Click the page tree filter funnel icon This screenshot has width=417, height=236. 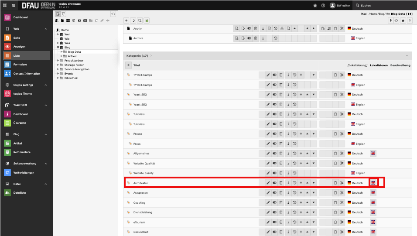63,14
